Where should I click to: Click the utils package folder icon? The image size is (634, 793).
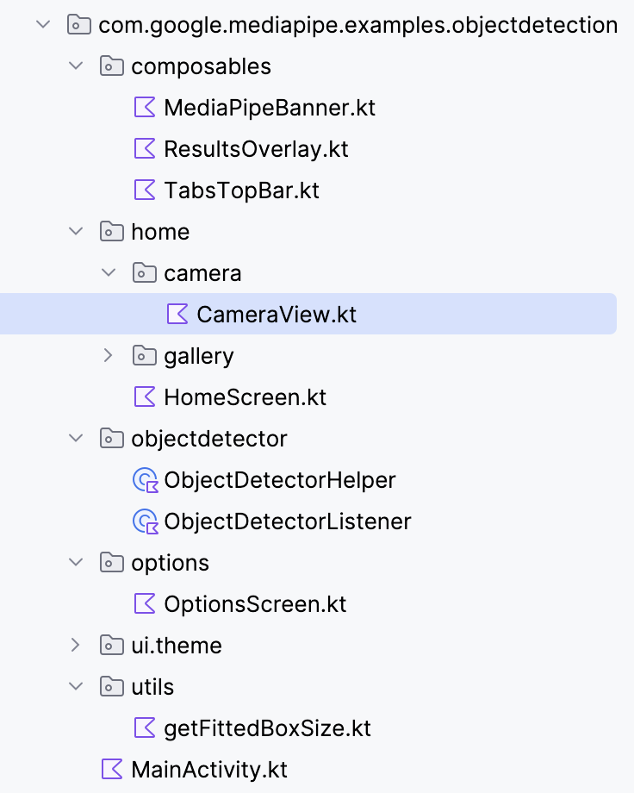pyautogui.click(x=112, y=686)
